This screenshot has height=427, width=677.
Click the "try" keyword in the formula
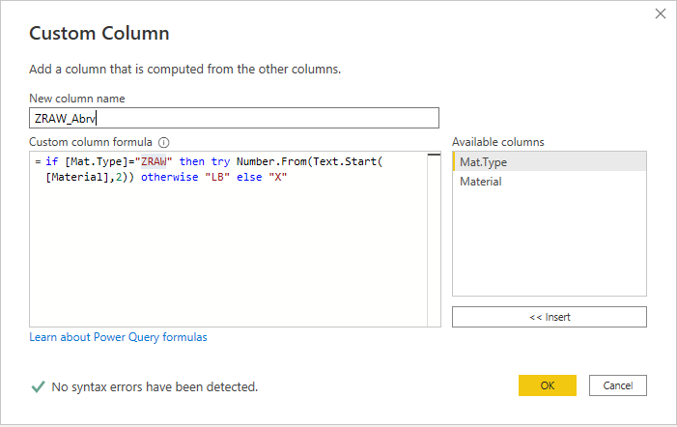tap(220, 162)
